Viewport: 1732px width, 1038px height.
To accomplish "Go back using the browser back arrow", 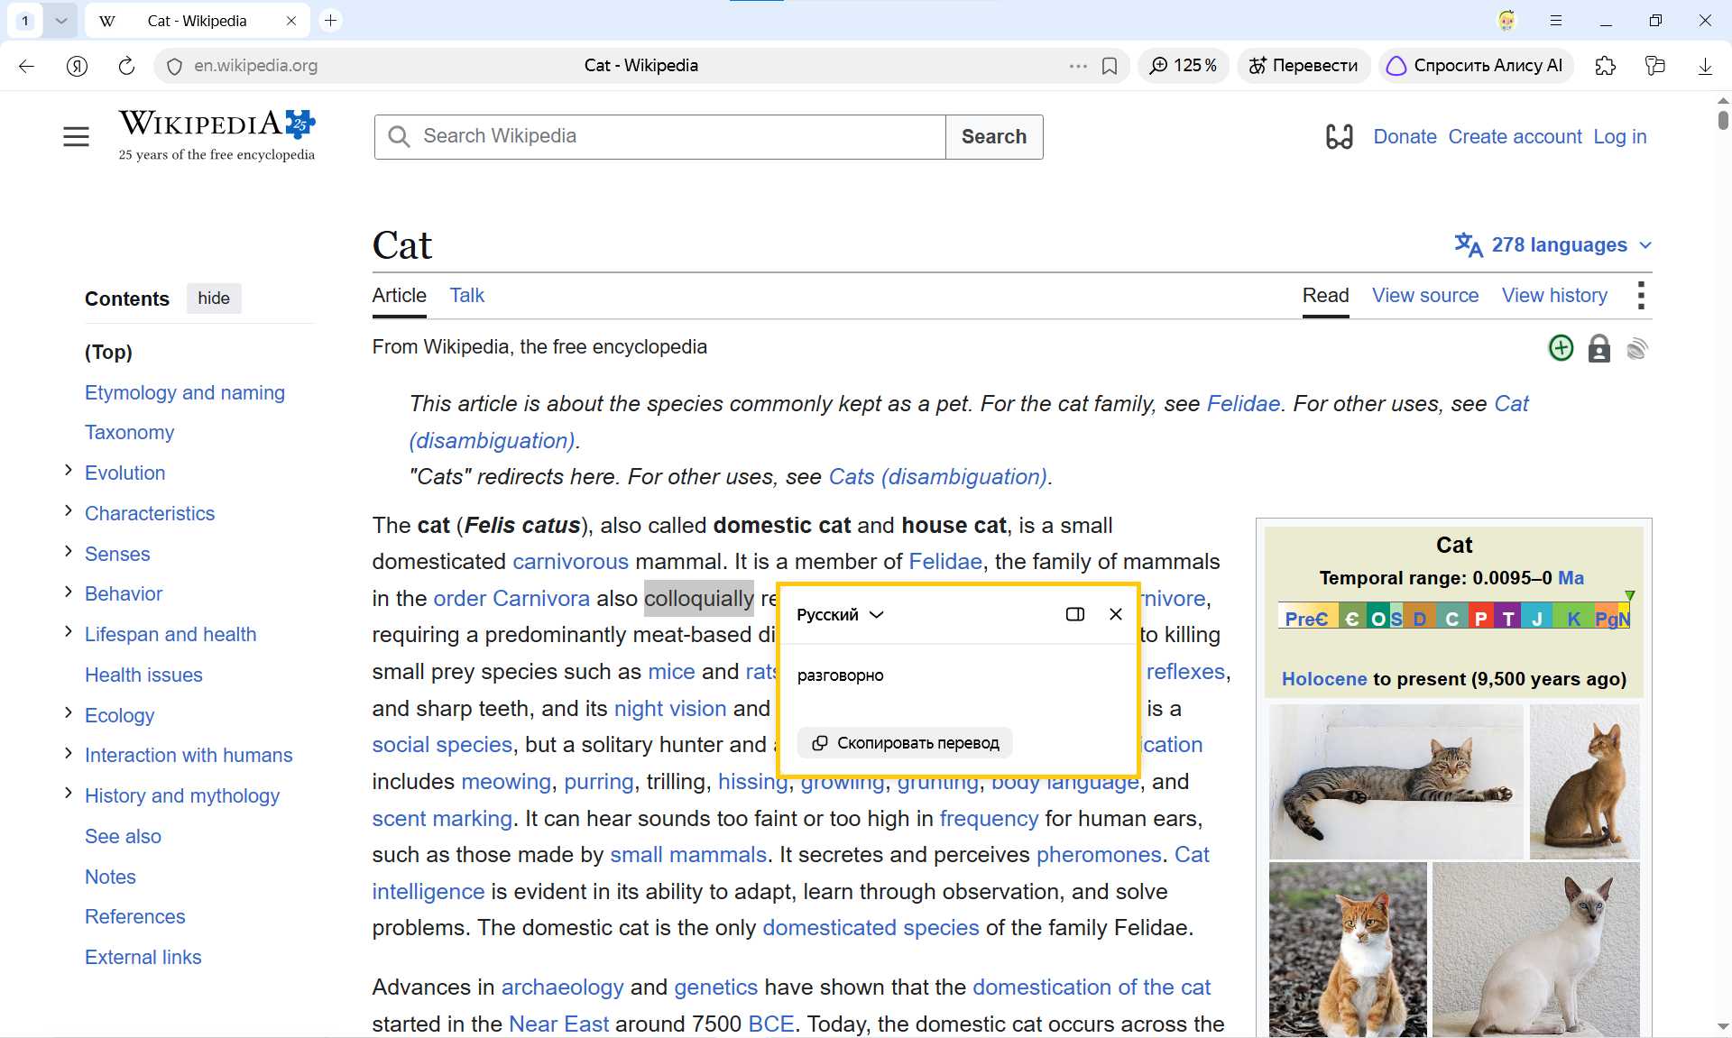I will [26, 66].
